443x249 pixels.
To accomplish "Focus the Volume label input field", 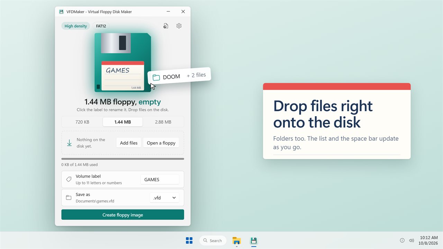I will 160,179.
